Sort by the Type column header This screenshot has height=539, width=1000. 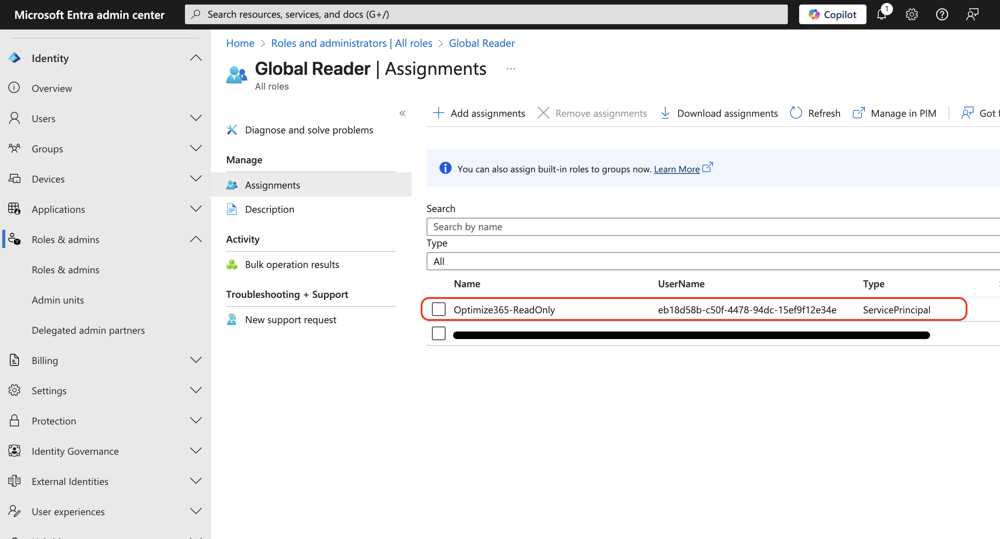[873, 283]
